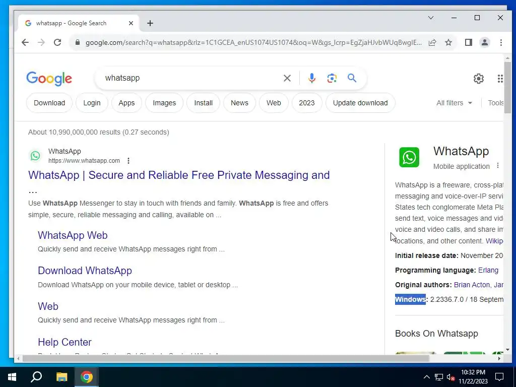This screenshot has height=387, width=516.
Task: Select the Download filter chip
Action: pos(49,103)
